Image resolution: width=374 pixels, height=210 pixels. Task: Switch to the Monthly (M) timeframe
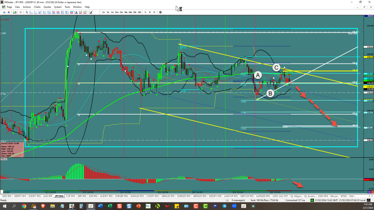click(154, 12)
